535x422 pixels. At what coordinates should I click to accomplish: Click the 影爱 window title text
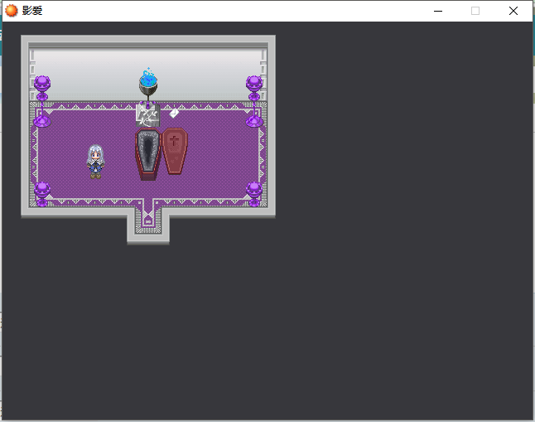pyautogui.click(x=32, y=11)
